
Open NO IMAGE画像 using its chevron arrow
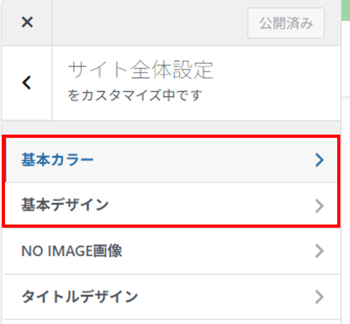(x=319, y=251)
